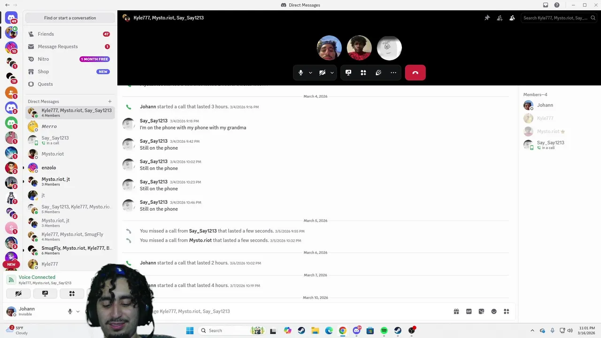Navigate back with the title bar arrow
The width and height of the screenshot is (601, 338).
[7, 5]
